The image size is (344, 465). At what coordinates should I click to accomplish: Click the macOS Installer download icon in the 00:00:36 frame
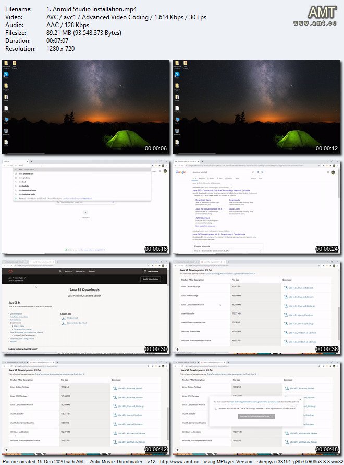tap(286, 315)
